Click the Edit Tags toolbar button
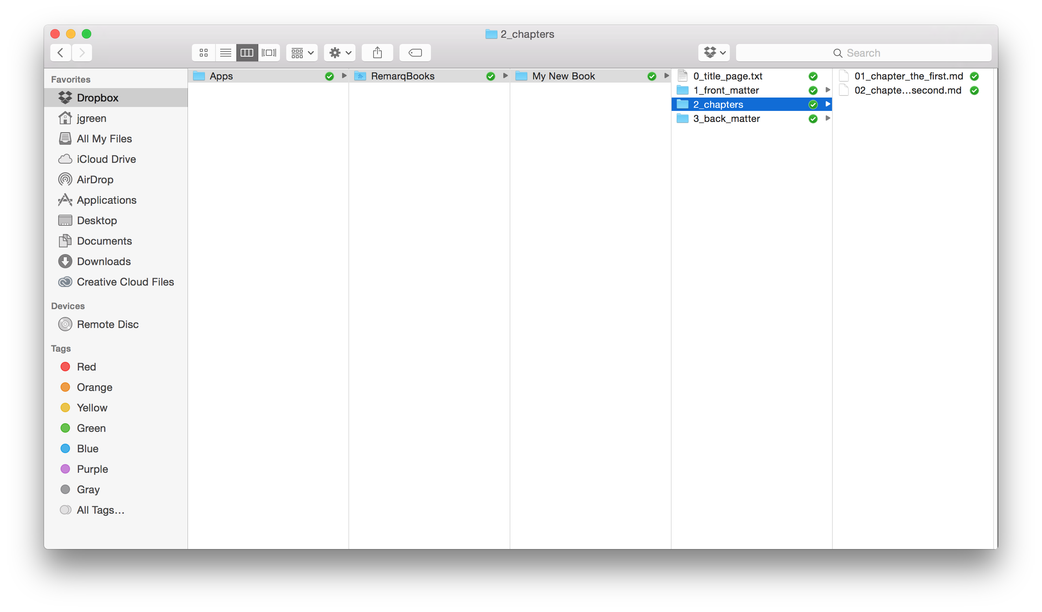This screenshot has width=1042, height=612. point(415,53)
